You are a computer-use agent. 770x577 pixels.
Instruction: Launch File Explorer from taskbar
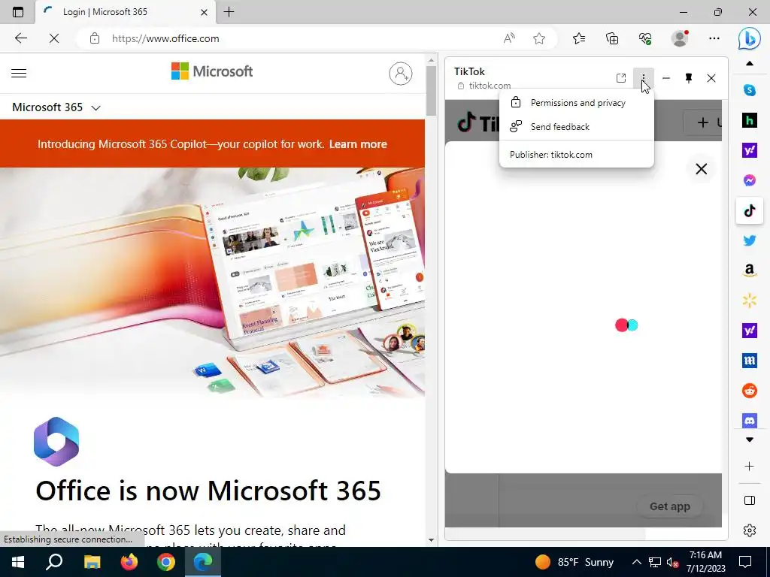click(92, 562)
